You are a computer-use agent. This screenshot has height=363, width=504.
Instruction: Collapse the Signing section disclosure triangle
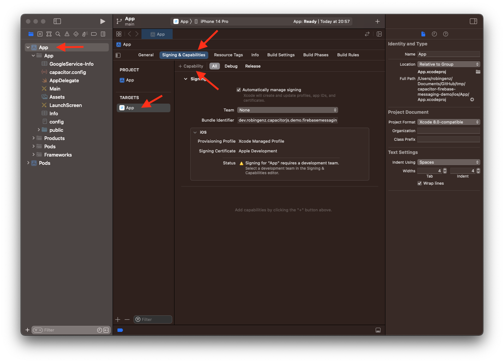[185, 79]
